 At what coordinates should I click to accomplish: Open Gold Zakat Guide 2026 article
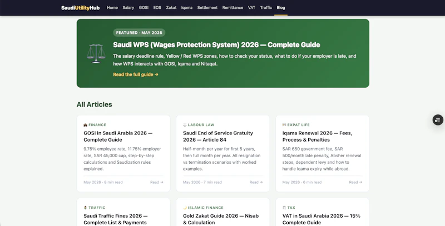[x=221, y=219]
